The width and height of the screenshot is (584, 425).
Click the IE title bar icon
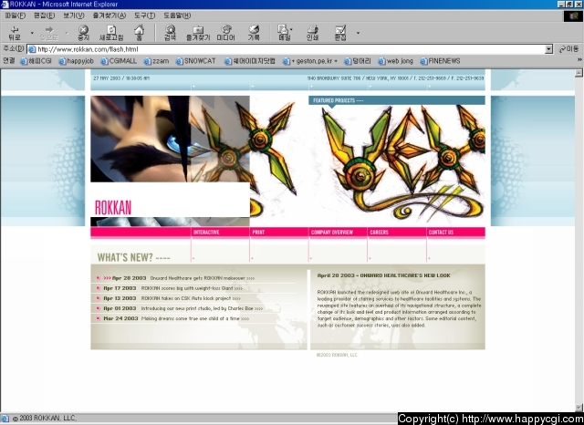[5, 4]
